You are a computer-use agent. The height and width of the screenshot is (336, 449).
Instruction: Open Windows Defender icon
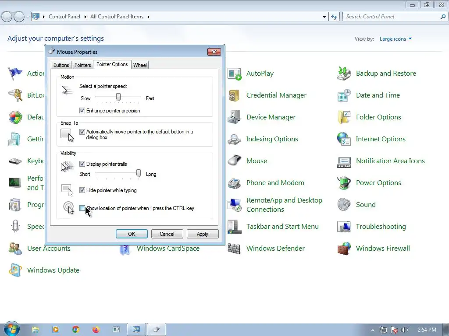coord(235,248)
